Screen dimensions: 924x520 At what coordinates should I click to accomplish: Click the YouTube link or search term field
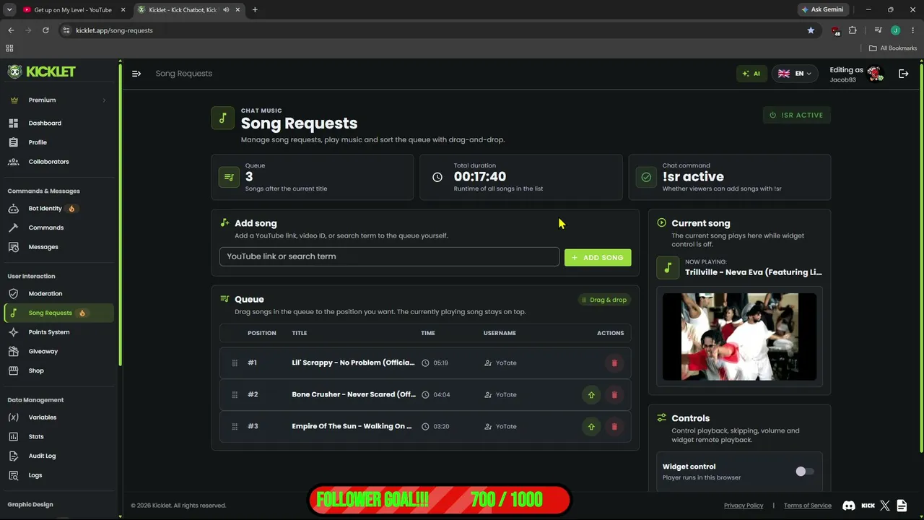tap(389, 257)
